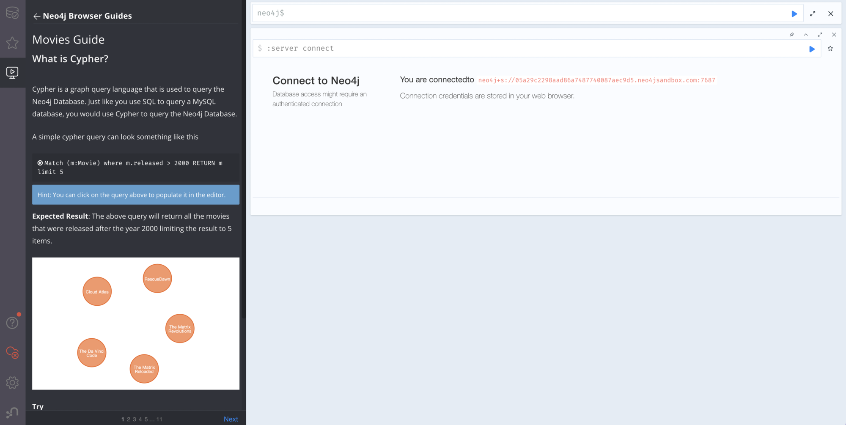Go to guide page 3
The height and width of the screenshot is (425, 846).
point(135,419)
